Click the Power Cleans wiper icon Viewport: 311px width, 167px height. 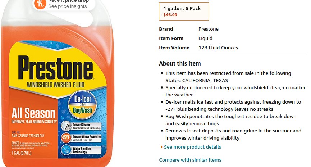point(66,126)
